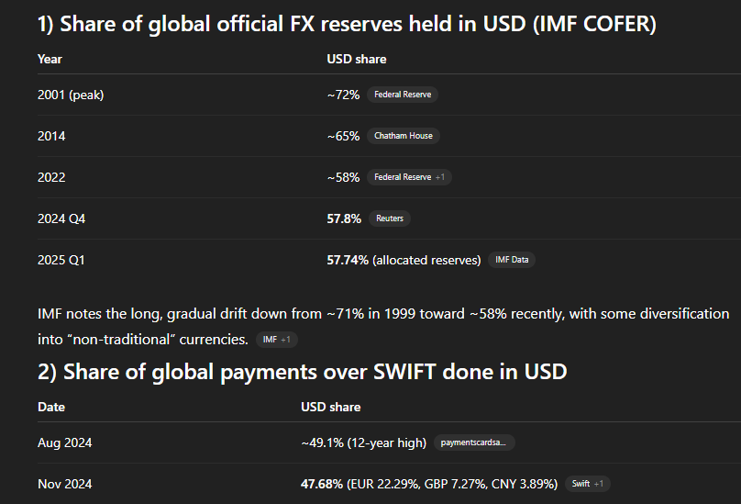Select the 2001 (peak) row label

point(71,95)
